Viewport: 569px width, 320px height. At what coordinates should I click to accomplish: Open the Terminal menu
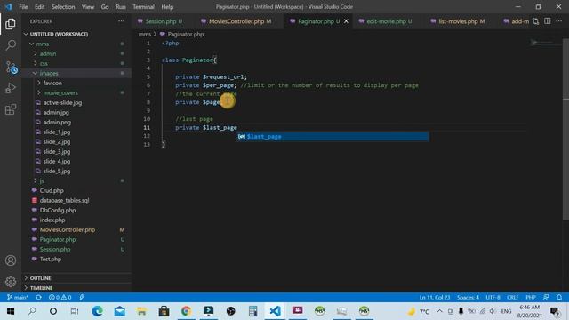pos(143,7)
